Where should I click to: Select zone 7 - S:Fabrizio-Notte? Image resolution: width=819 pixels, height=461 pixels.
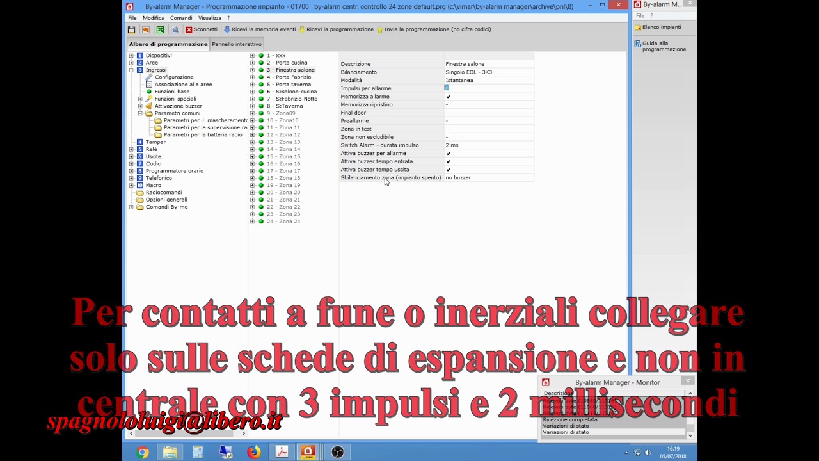292,99
